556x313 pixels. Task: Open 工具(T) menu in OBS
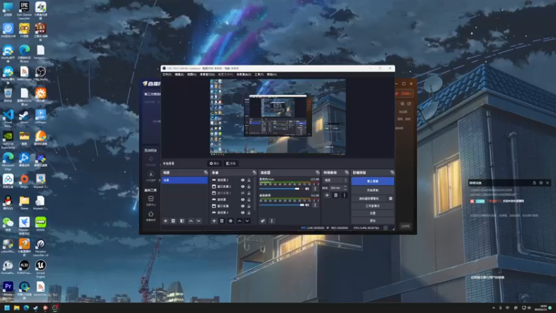point(259,74)
